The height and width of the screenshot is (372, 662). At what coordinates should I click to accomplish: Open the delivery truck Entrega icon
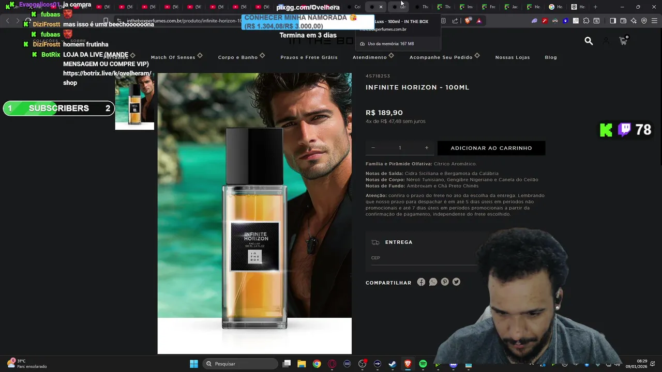click(x=375, y=242)
